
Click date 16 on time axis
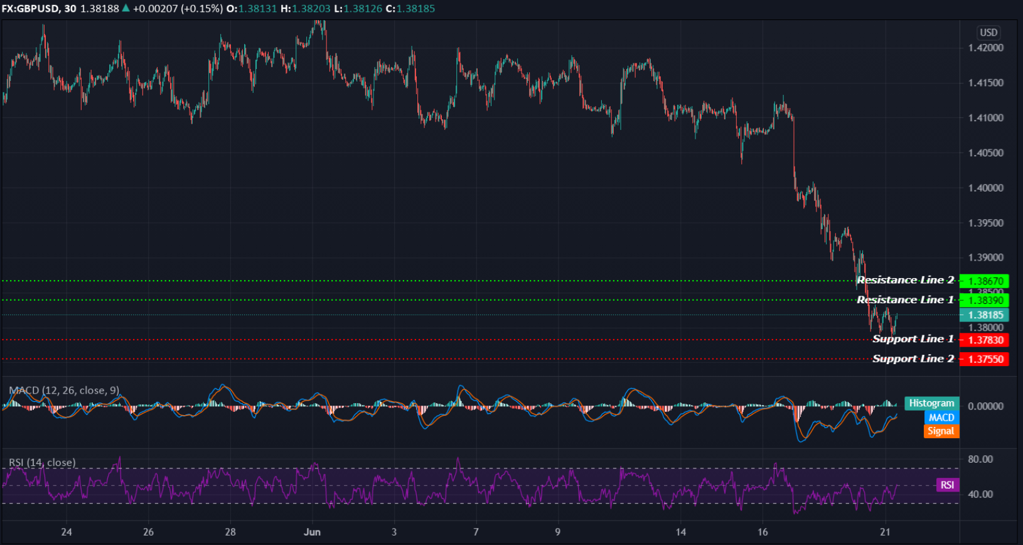[x=763, y=532]
